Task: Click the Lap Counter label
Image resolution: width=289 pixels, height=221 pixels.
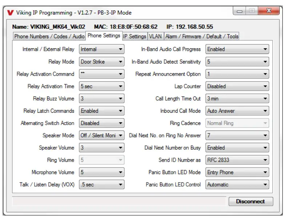Action: [188, 86]
